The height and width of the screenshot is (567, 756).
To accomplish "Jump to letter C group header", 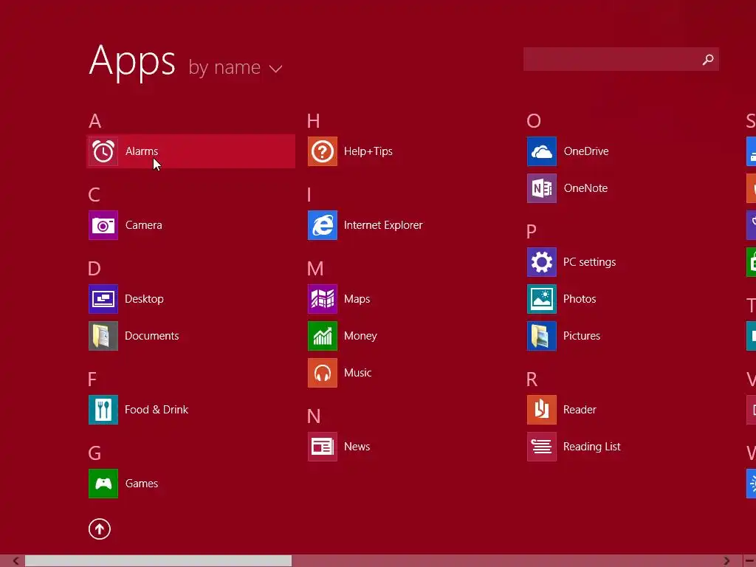I will 94,195.
